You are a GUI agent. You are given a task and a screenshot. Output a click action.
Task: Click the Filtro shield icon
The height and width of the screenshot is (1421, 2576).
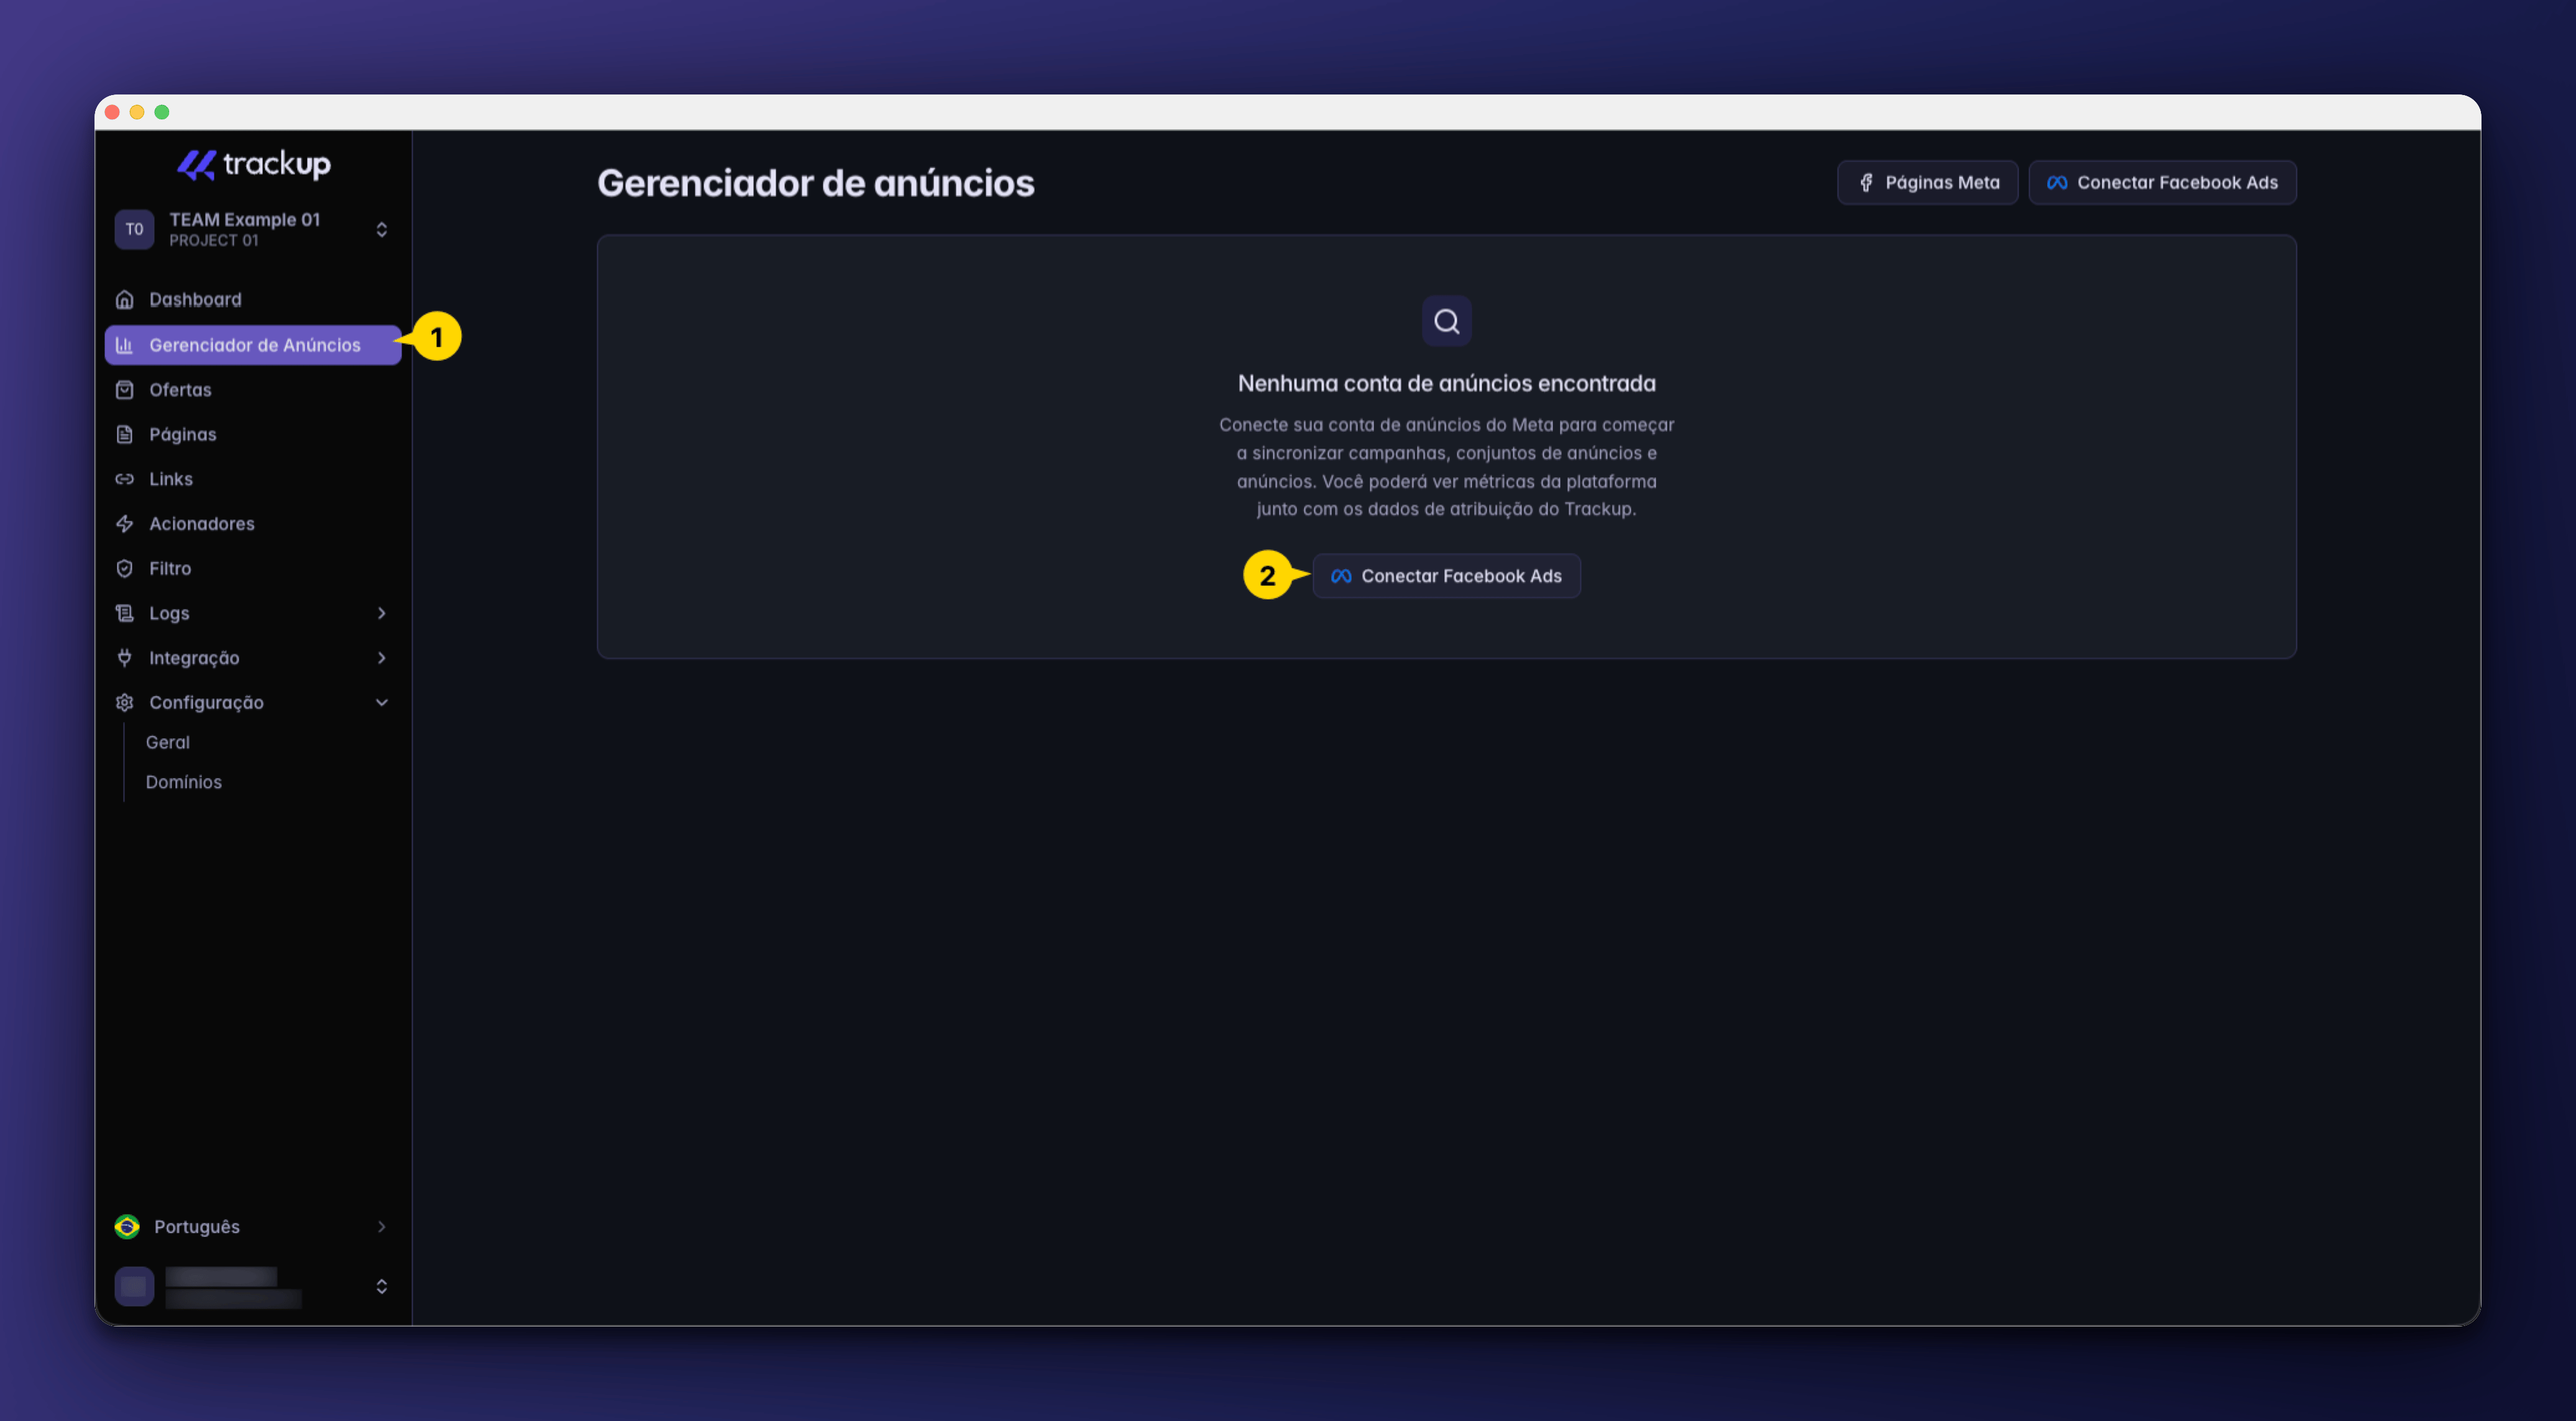pos(125,568)
